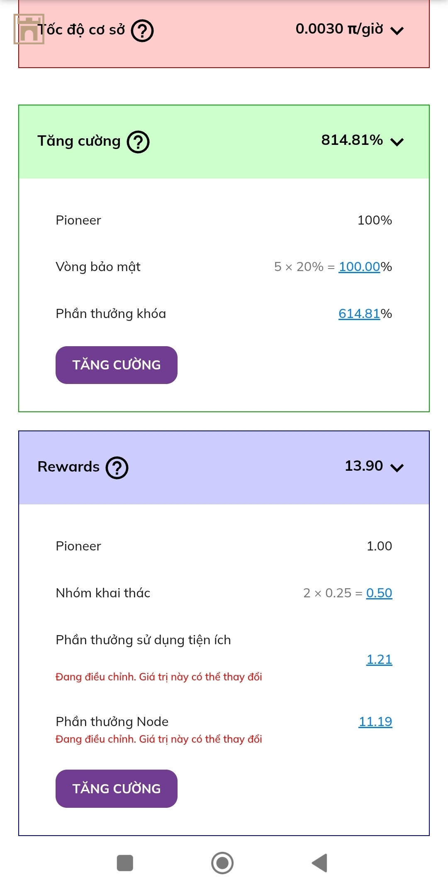Screen dimensions: 448x890
Task: Tap the Phần thưởng Node row label
Action: [x=112, y=721]
